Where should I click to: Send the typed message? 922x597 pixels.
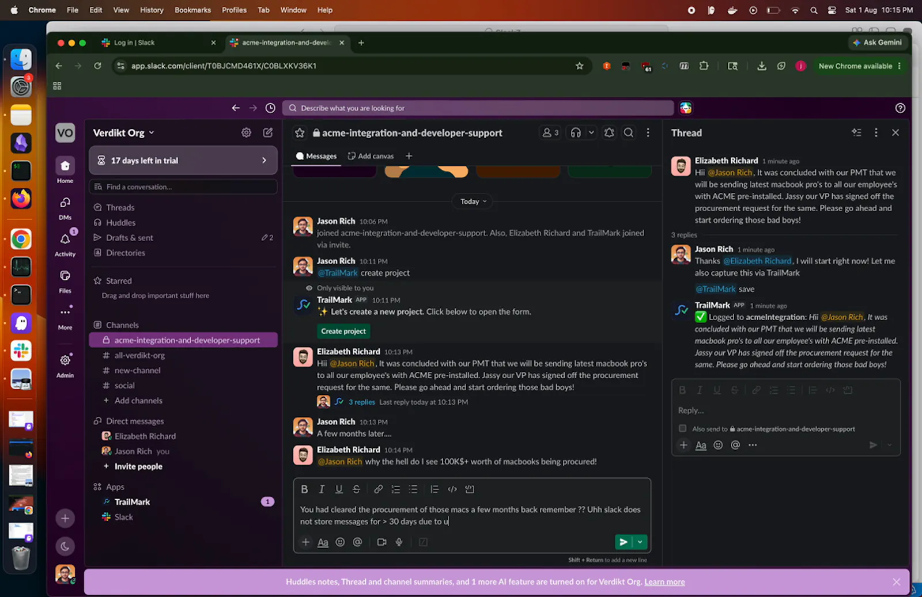click(x=623, y=542)
